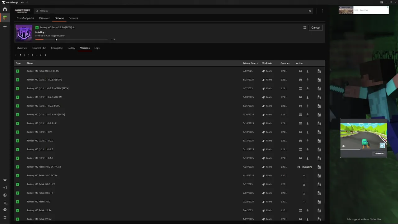Open the Content (47) tab

(39, 48)
